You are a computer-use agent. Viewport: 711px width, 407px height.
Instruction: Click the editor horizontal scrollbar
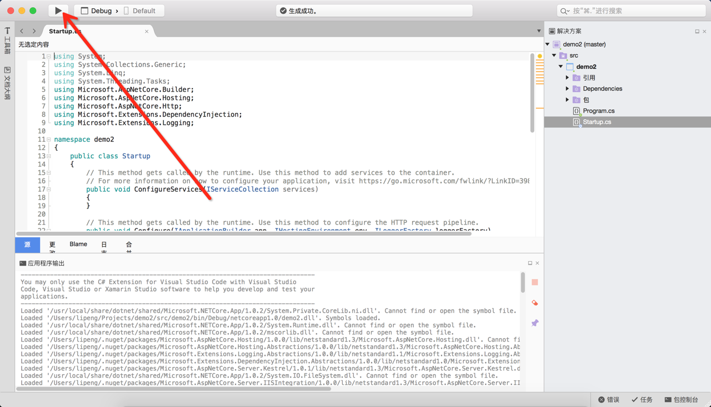coord(244,233)
